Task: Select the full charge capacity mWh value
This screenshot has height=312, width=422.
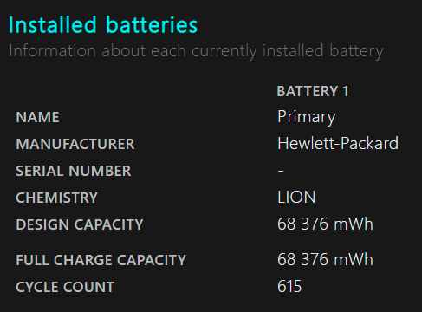Action: pyautogui.click(x=325, y=259)
